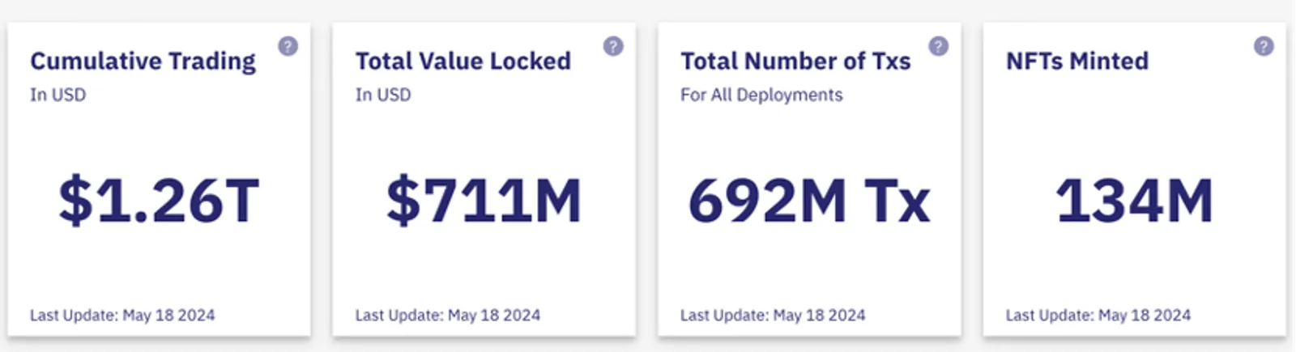
Task: Click the Total Value Locked question mark icon
Action: [613, 46]
